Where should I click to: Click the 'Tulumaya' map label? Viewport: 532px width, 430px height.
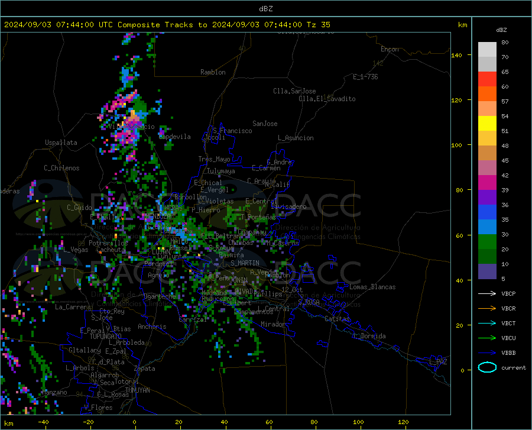[221, 171]
